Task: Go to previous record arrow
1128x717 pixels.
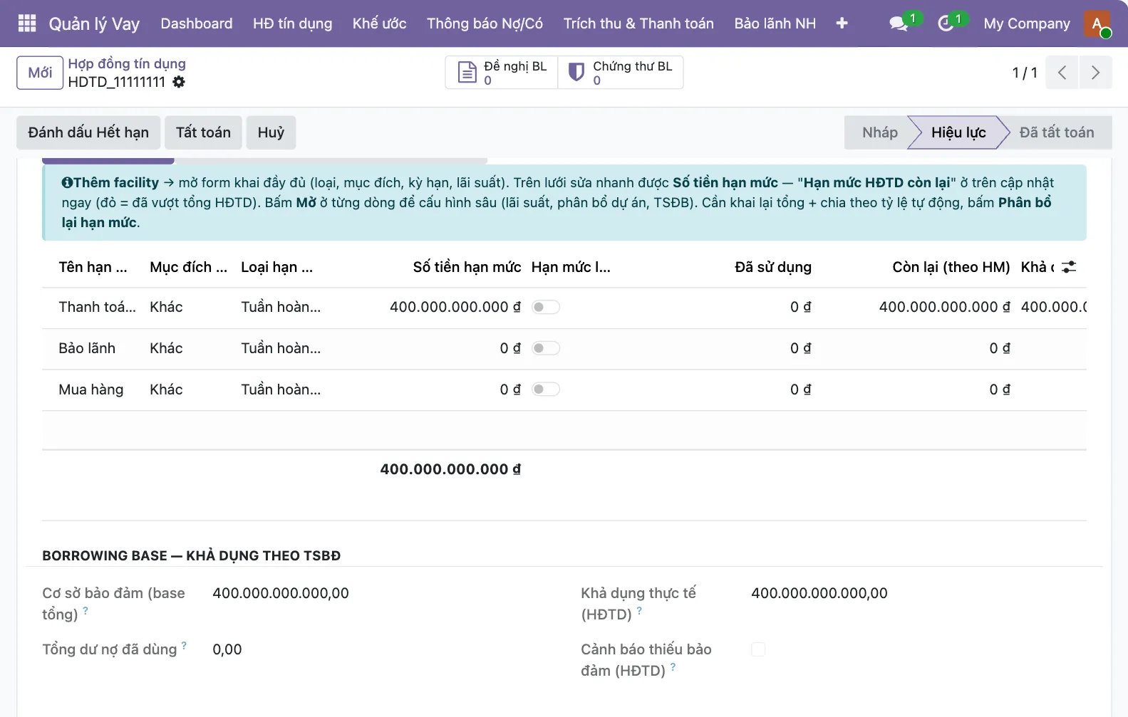Action: pos(1062,73)
